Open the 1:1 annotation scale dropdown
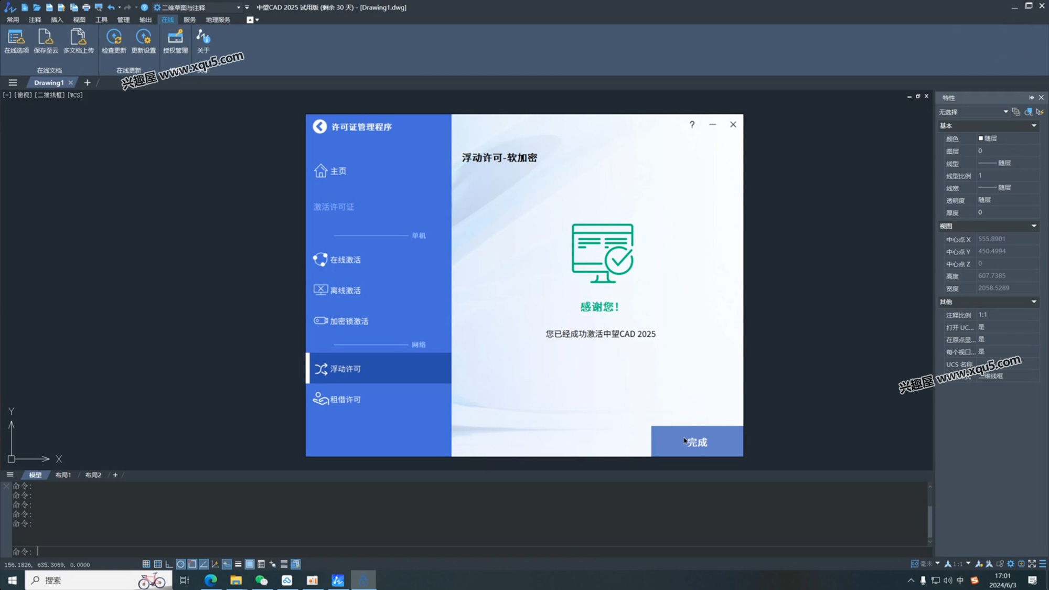 pyautogui.click(x=968, y=564)
